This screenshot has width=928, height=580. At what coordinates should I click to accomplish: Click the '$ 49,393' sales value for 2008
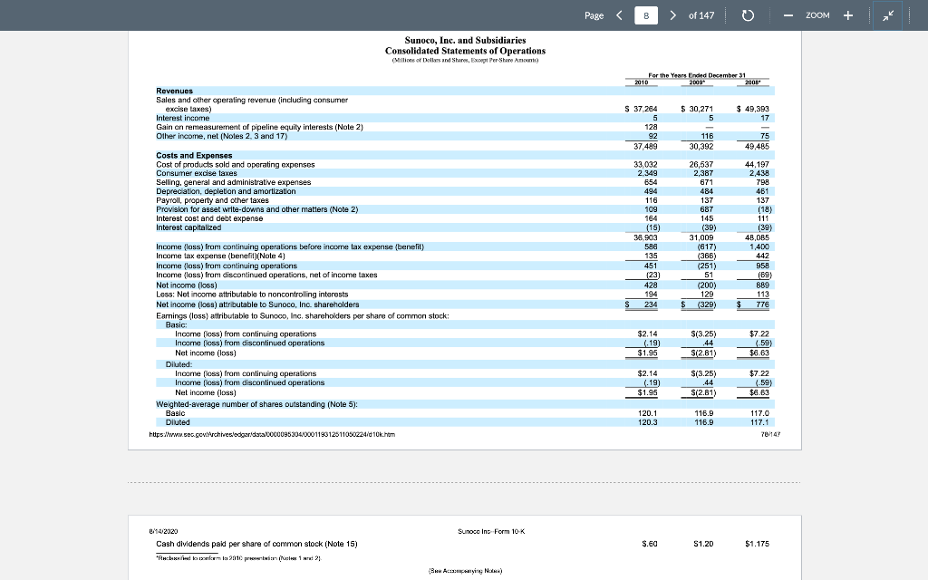pyautogui.click(x=753, y=109)
